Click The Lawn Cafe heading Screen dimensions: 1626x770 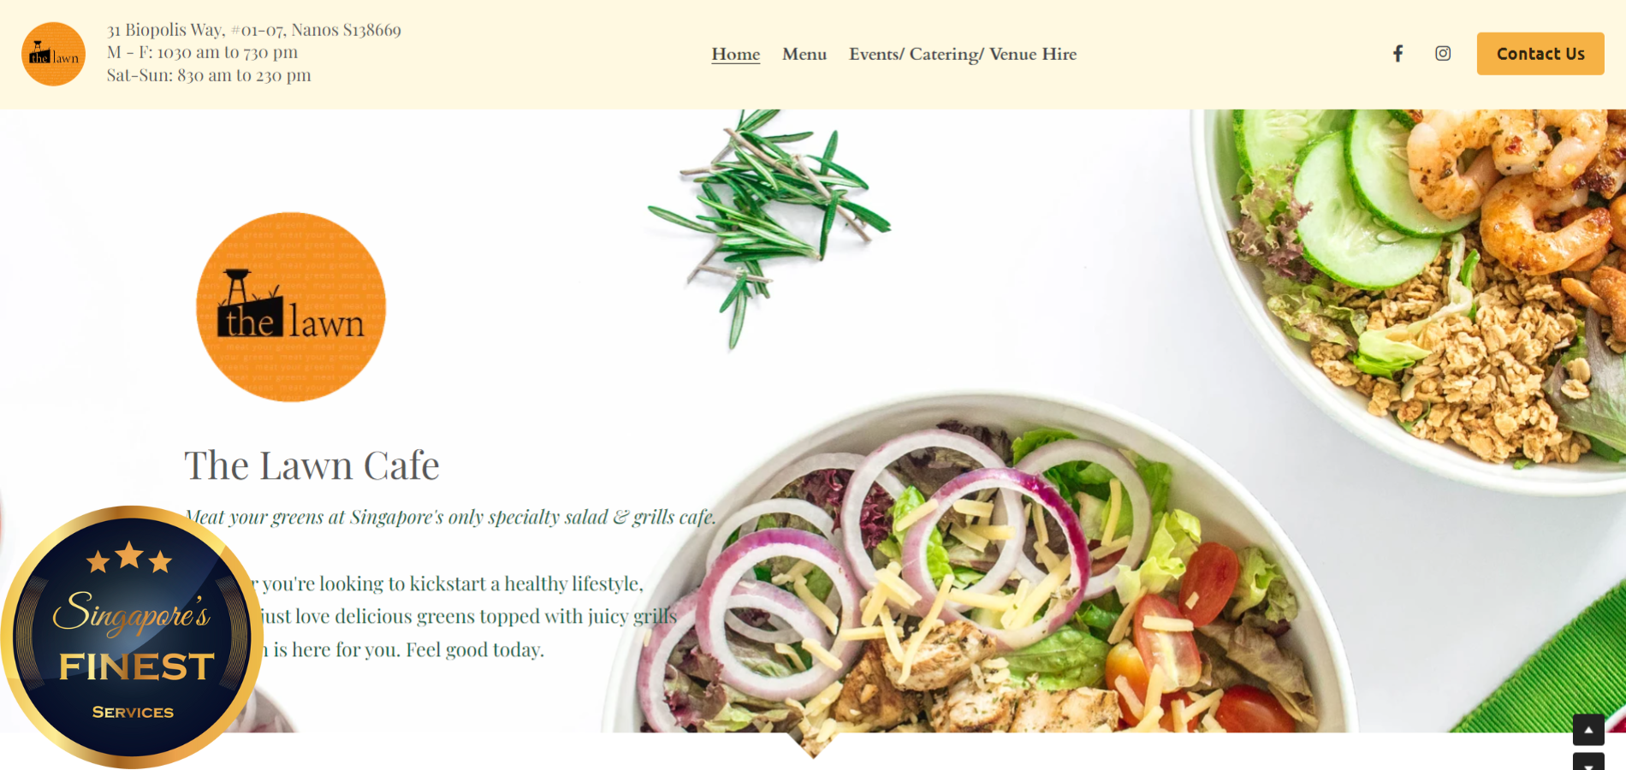click(312, 465)
